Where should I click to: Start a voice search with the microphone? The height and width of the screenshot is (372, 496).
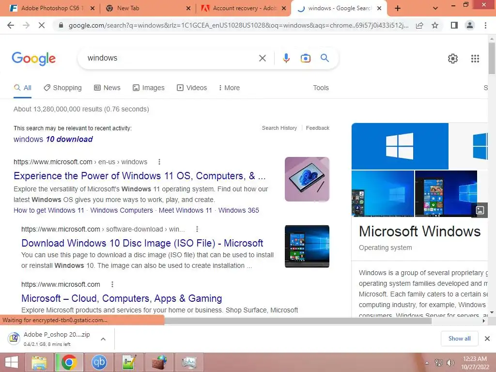[286, 58]
